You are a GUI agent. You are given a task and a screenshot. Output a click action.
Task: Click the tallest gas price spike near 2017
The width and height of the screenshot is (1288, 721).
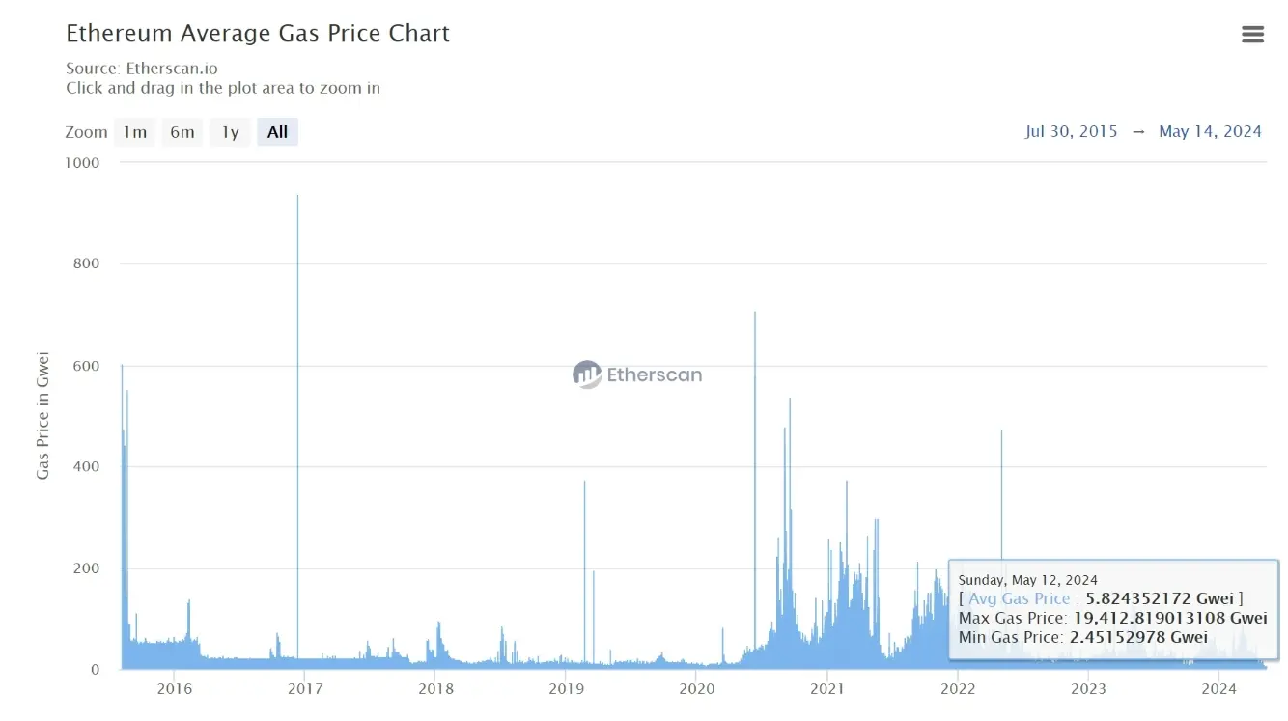click(297, 203)
